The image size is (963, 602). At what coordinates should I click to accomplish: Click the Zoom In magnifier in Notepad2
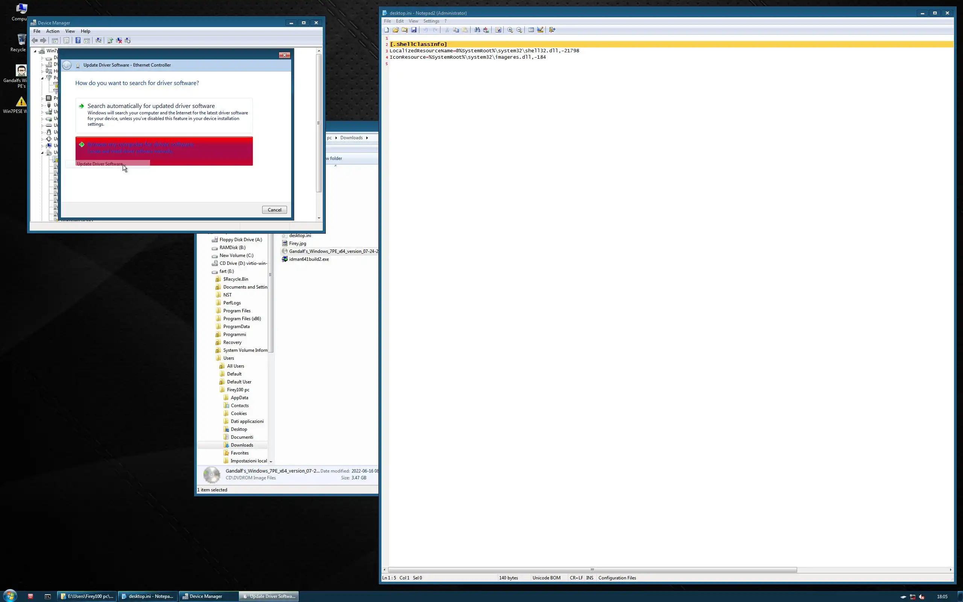[510, 30]
